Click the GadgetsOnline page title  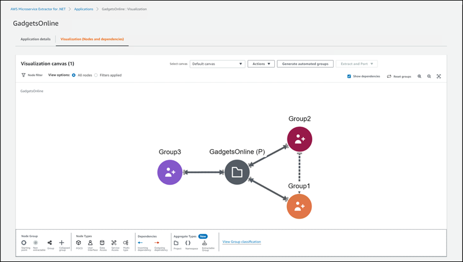pos(36,23)
